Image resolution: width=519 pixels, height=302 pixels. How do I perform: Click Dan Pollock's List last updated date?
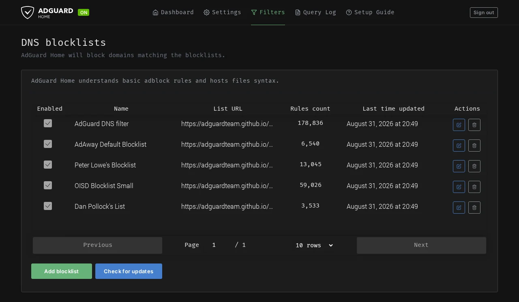(x=382, y=206)
